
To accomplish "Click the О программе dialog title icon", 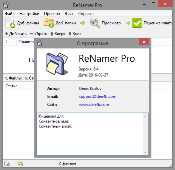I will point(40,43).
